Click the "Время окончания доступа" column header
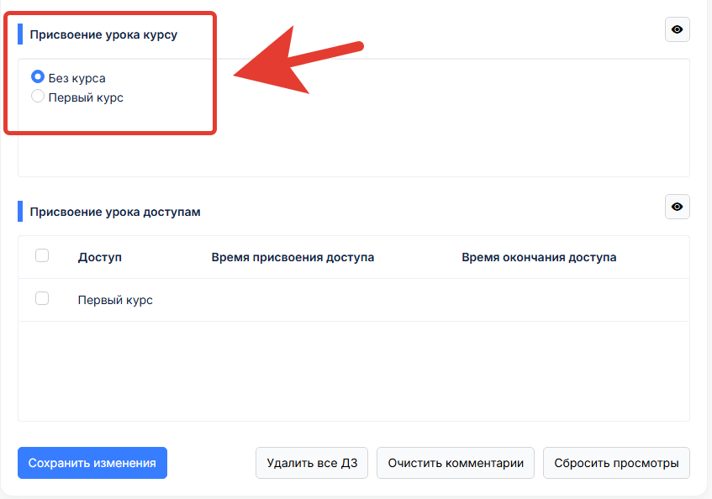The image size is (712, 499). (x=539, y=257)
